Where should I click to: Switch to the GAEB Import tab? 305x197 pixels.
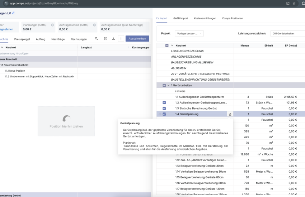[x=180, y=18]
